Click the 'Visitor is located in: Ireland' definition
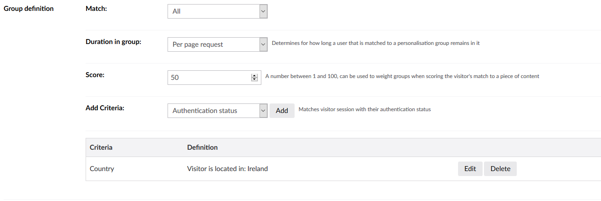 pyautogui.click(x=227, y=169)
